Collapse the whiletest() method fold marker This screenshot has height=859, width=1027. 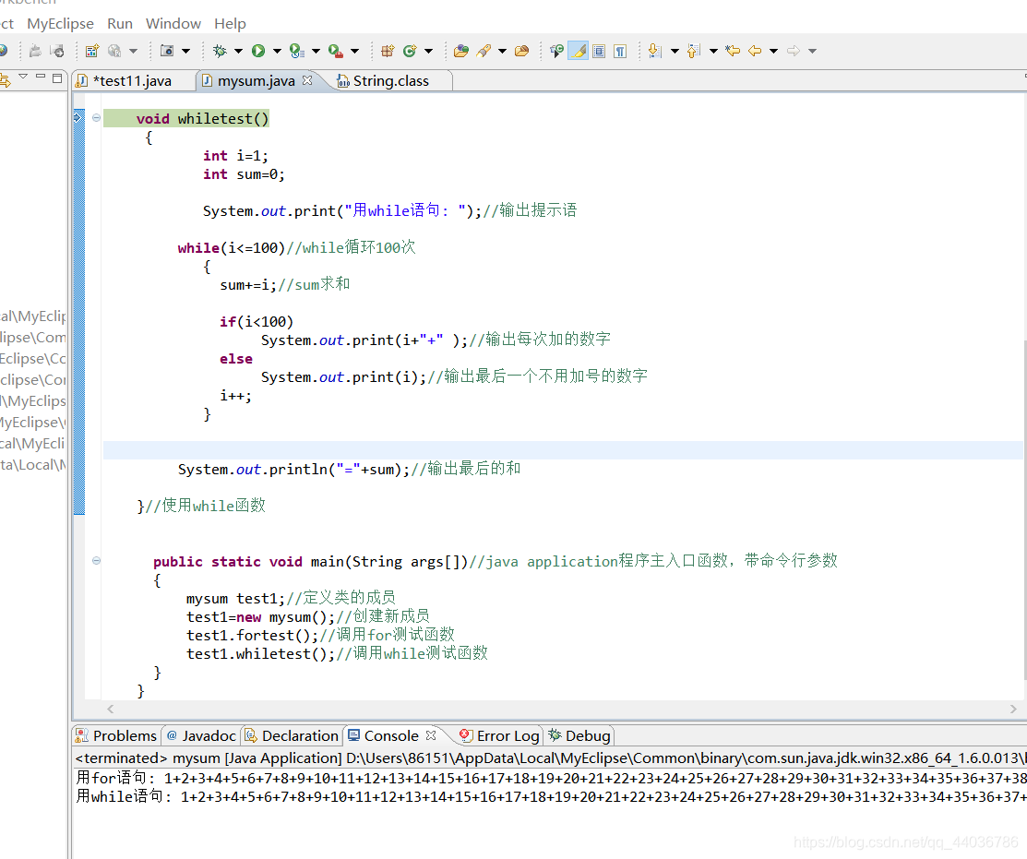[x=96, y=118]
